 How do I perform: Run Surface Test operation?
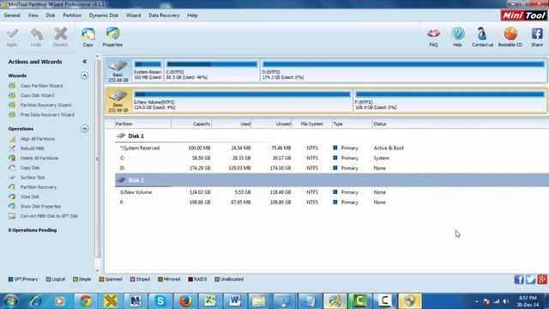33,178
